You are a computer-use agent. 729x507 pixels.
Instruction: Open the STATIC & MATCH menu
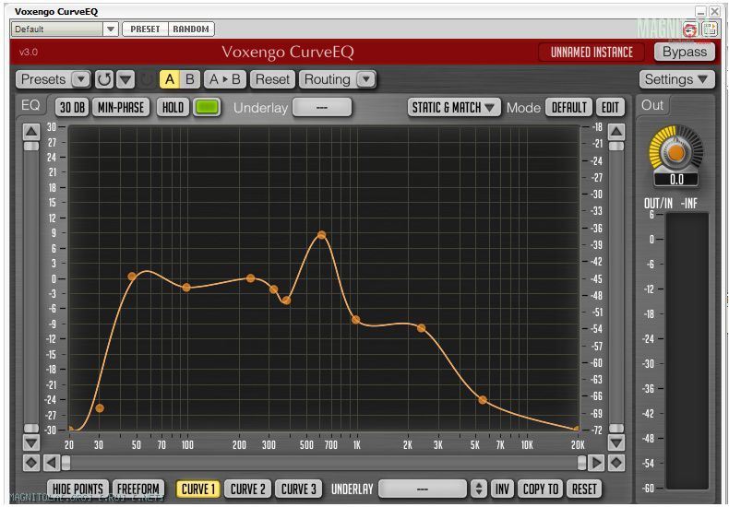pos(454,108)
